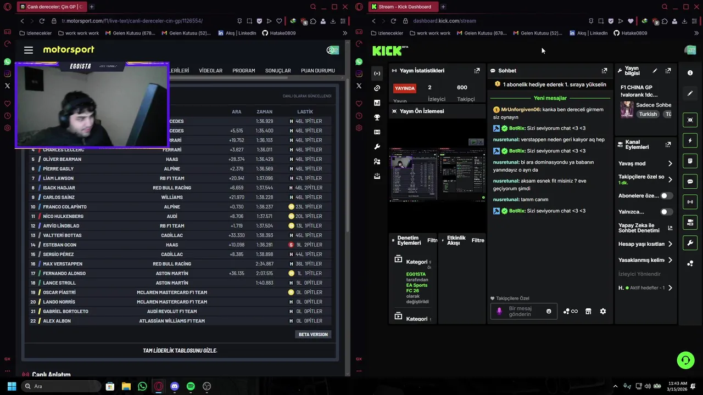
Task: Open Discord from the Windows taskbar
Action: click(175, 386)
